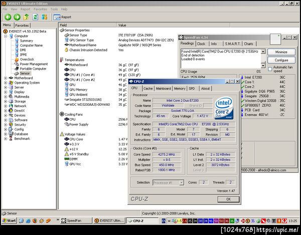
Task: Click the Report toolbar button
Action: (x=62, y=17)
